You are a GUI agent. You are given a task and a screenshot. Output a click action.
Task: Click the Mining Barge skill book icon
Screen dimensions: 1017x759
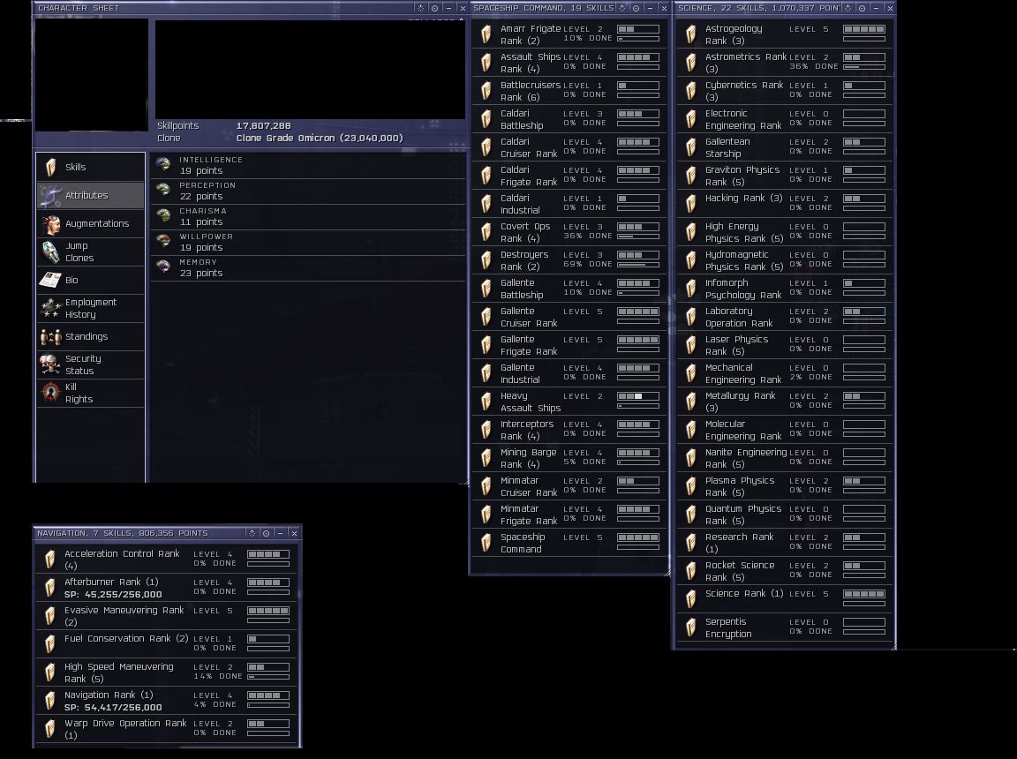(x=486, y=458)
